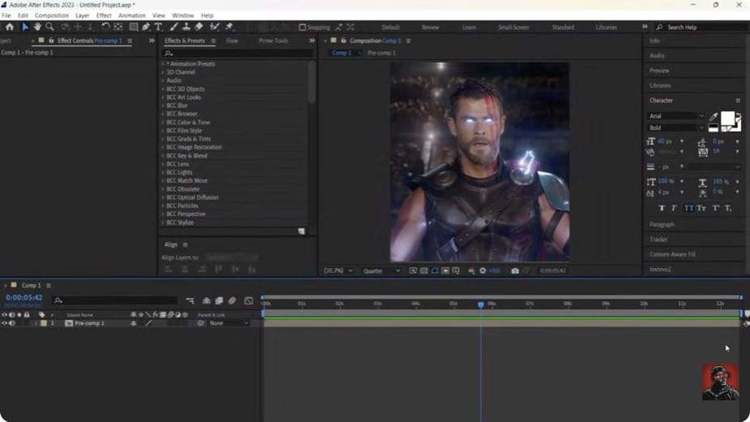Pick font color with eyedropper icon
The height and width of the screenshot is (422, 750).
coord(714,116)
